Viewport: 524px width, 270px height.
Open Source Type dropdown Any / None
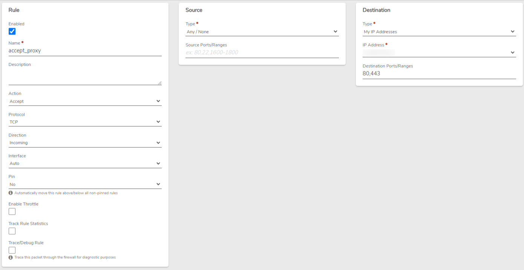click(x=262, y=32)
